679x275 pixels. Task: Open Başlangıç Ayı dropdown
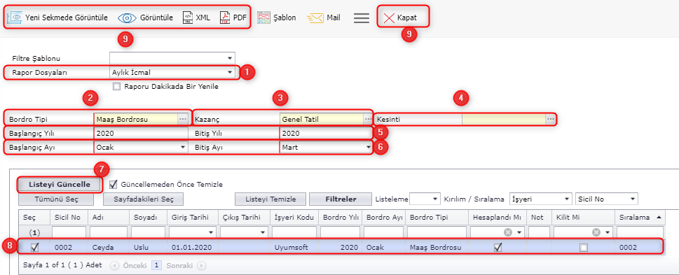(x=183, y=148)
